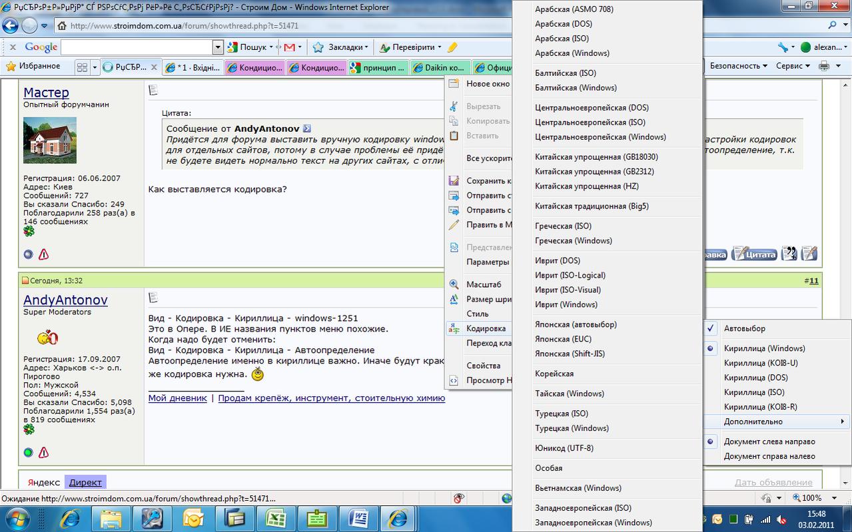Click the Quick Tabs grid icon
The height and width of the screenshot is (532, 852).
pyautogui.click(x=82, y=67)
